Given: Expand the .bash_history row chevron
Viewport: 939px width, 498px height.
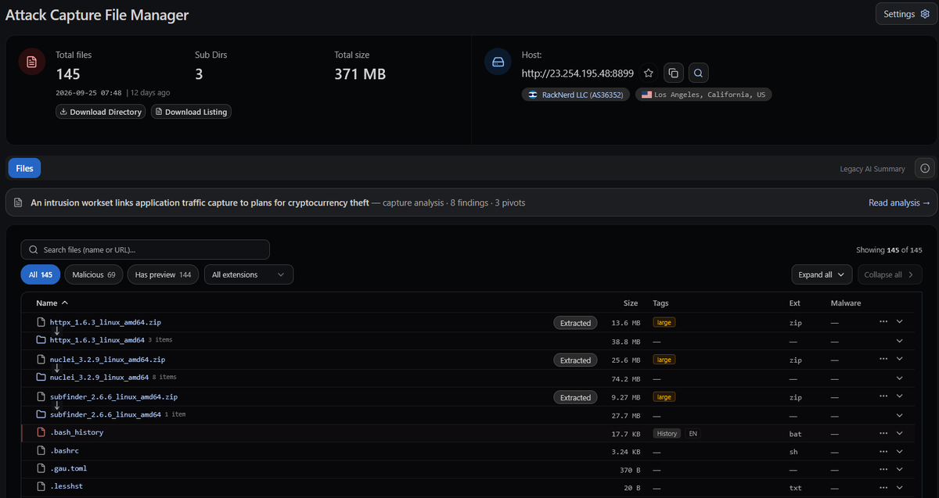Looking at the screenshot, I should point(900,433).
